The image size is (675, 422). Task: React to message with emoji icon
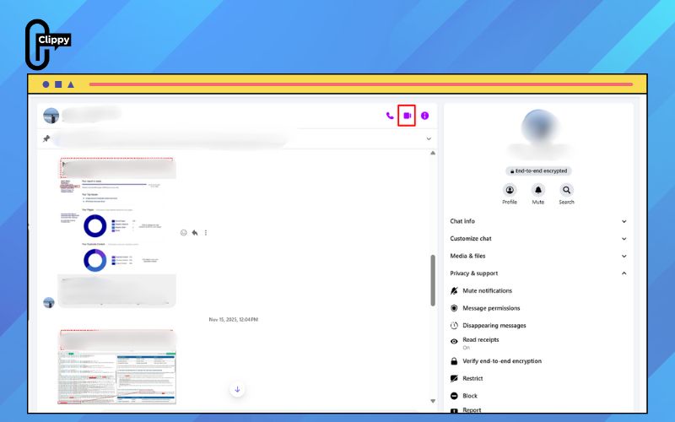click(x=184, y=233)
